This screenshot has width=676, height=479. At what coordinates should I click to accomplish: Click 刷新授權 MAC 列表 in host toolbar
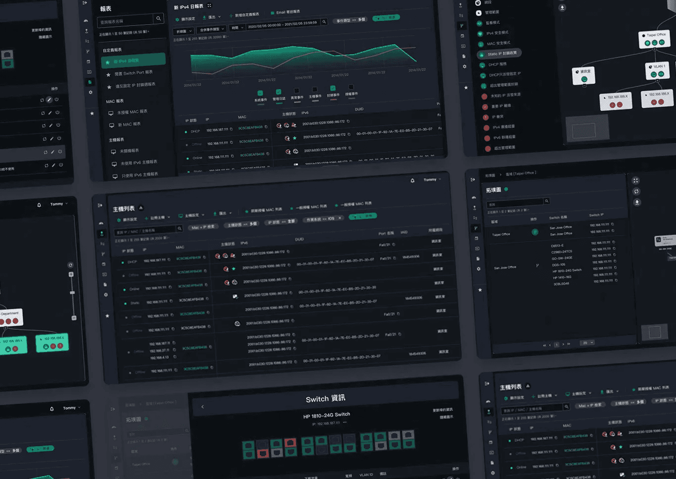263,210
